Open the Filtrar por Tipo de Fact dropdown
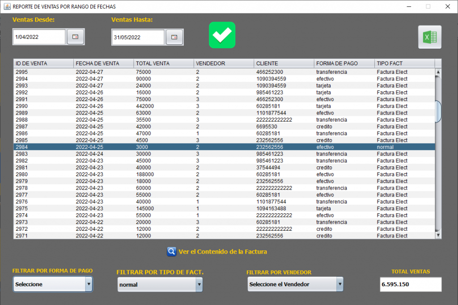 pos(199,284)
